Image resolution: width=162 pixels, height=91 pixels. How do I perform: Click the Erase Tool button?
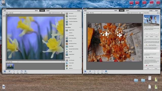pyautogui.click(x=152, y=65)
